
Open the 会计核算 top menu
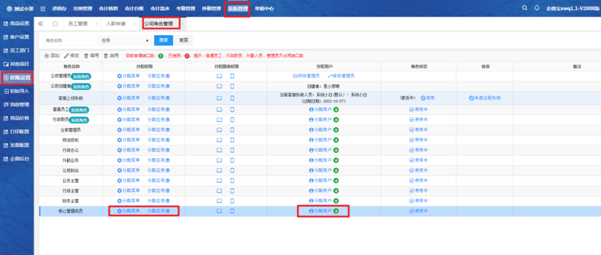coord(110,9)
